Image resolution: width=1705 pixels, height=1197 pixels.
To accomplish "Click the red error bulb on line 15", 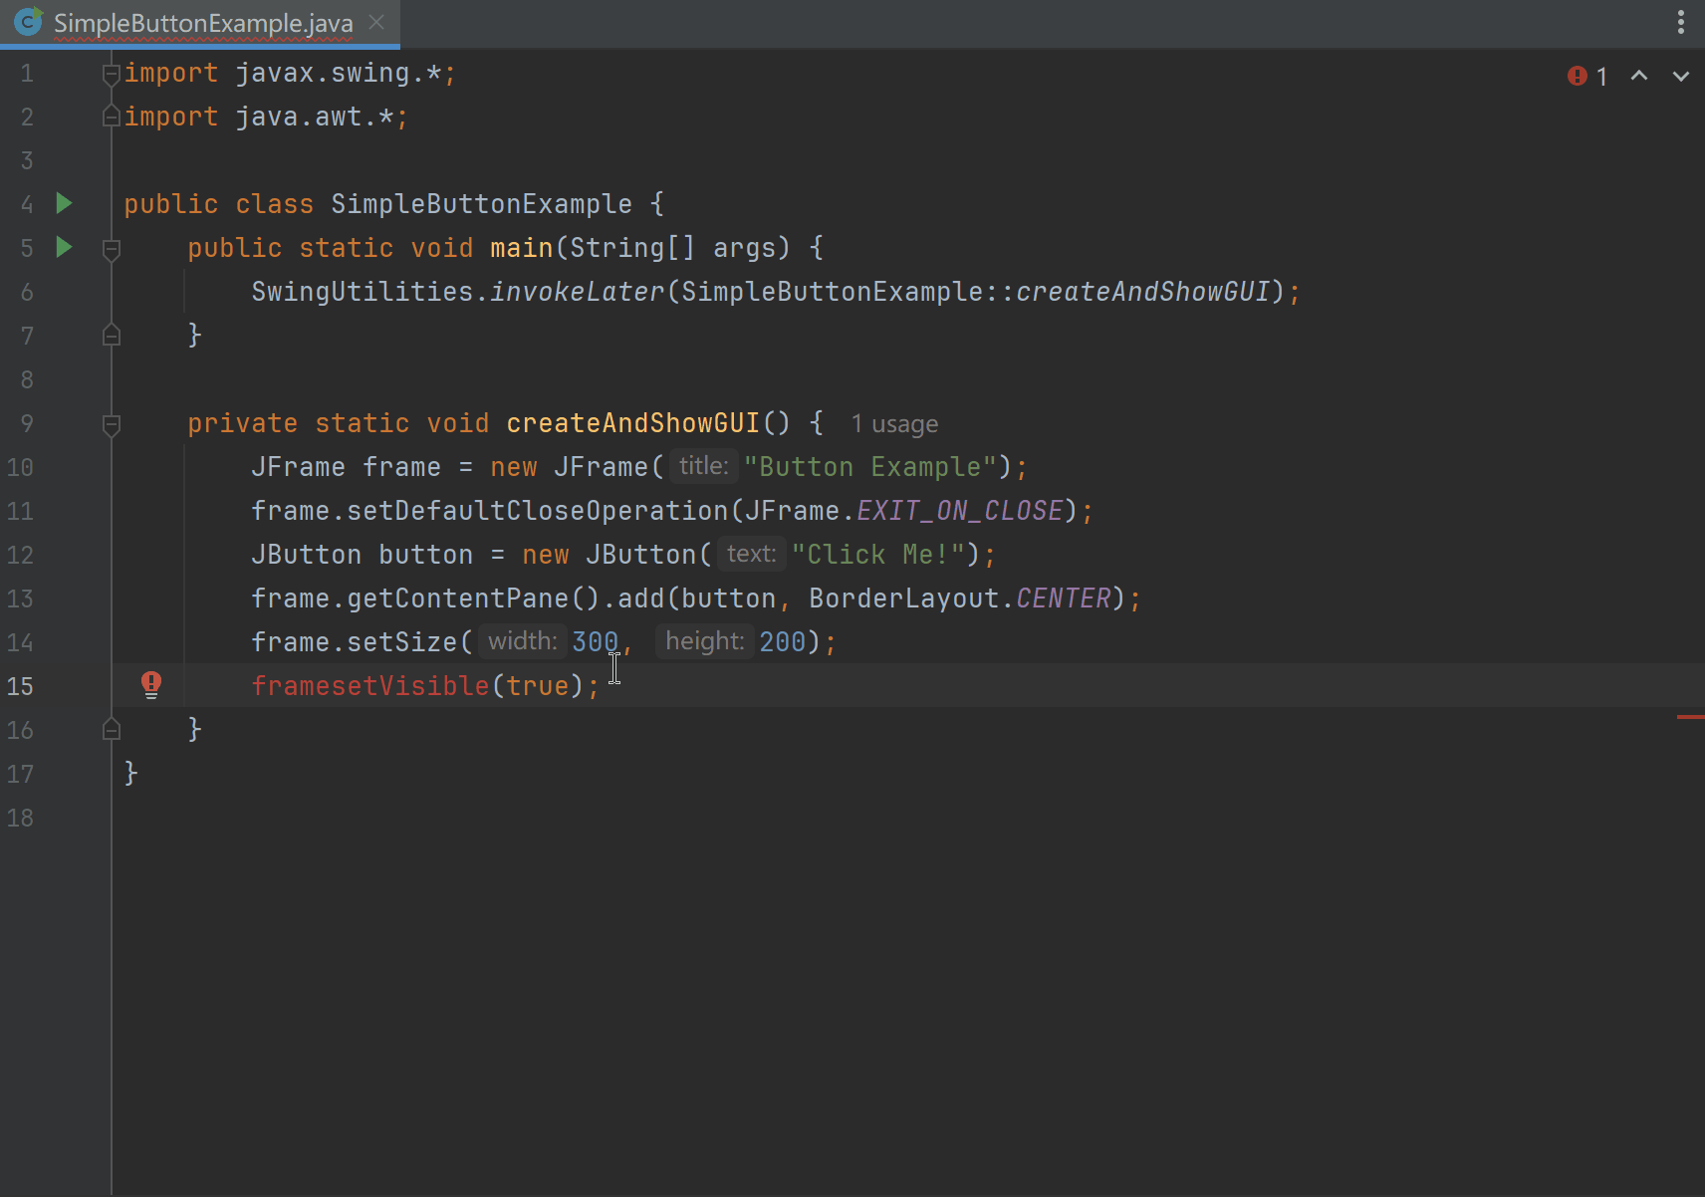I will (151, 684).
